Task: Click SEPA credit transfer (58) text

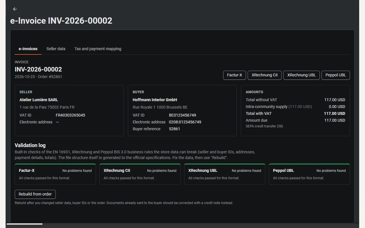Action: click(x=264, y=126)
